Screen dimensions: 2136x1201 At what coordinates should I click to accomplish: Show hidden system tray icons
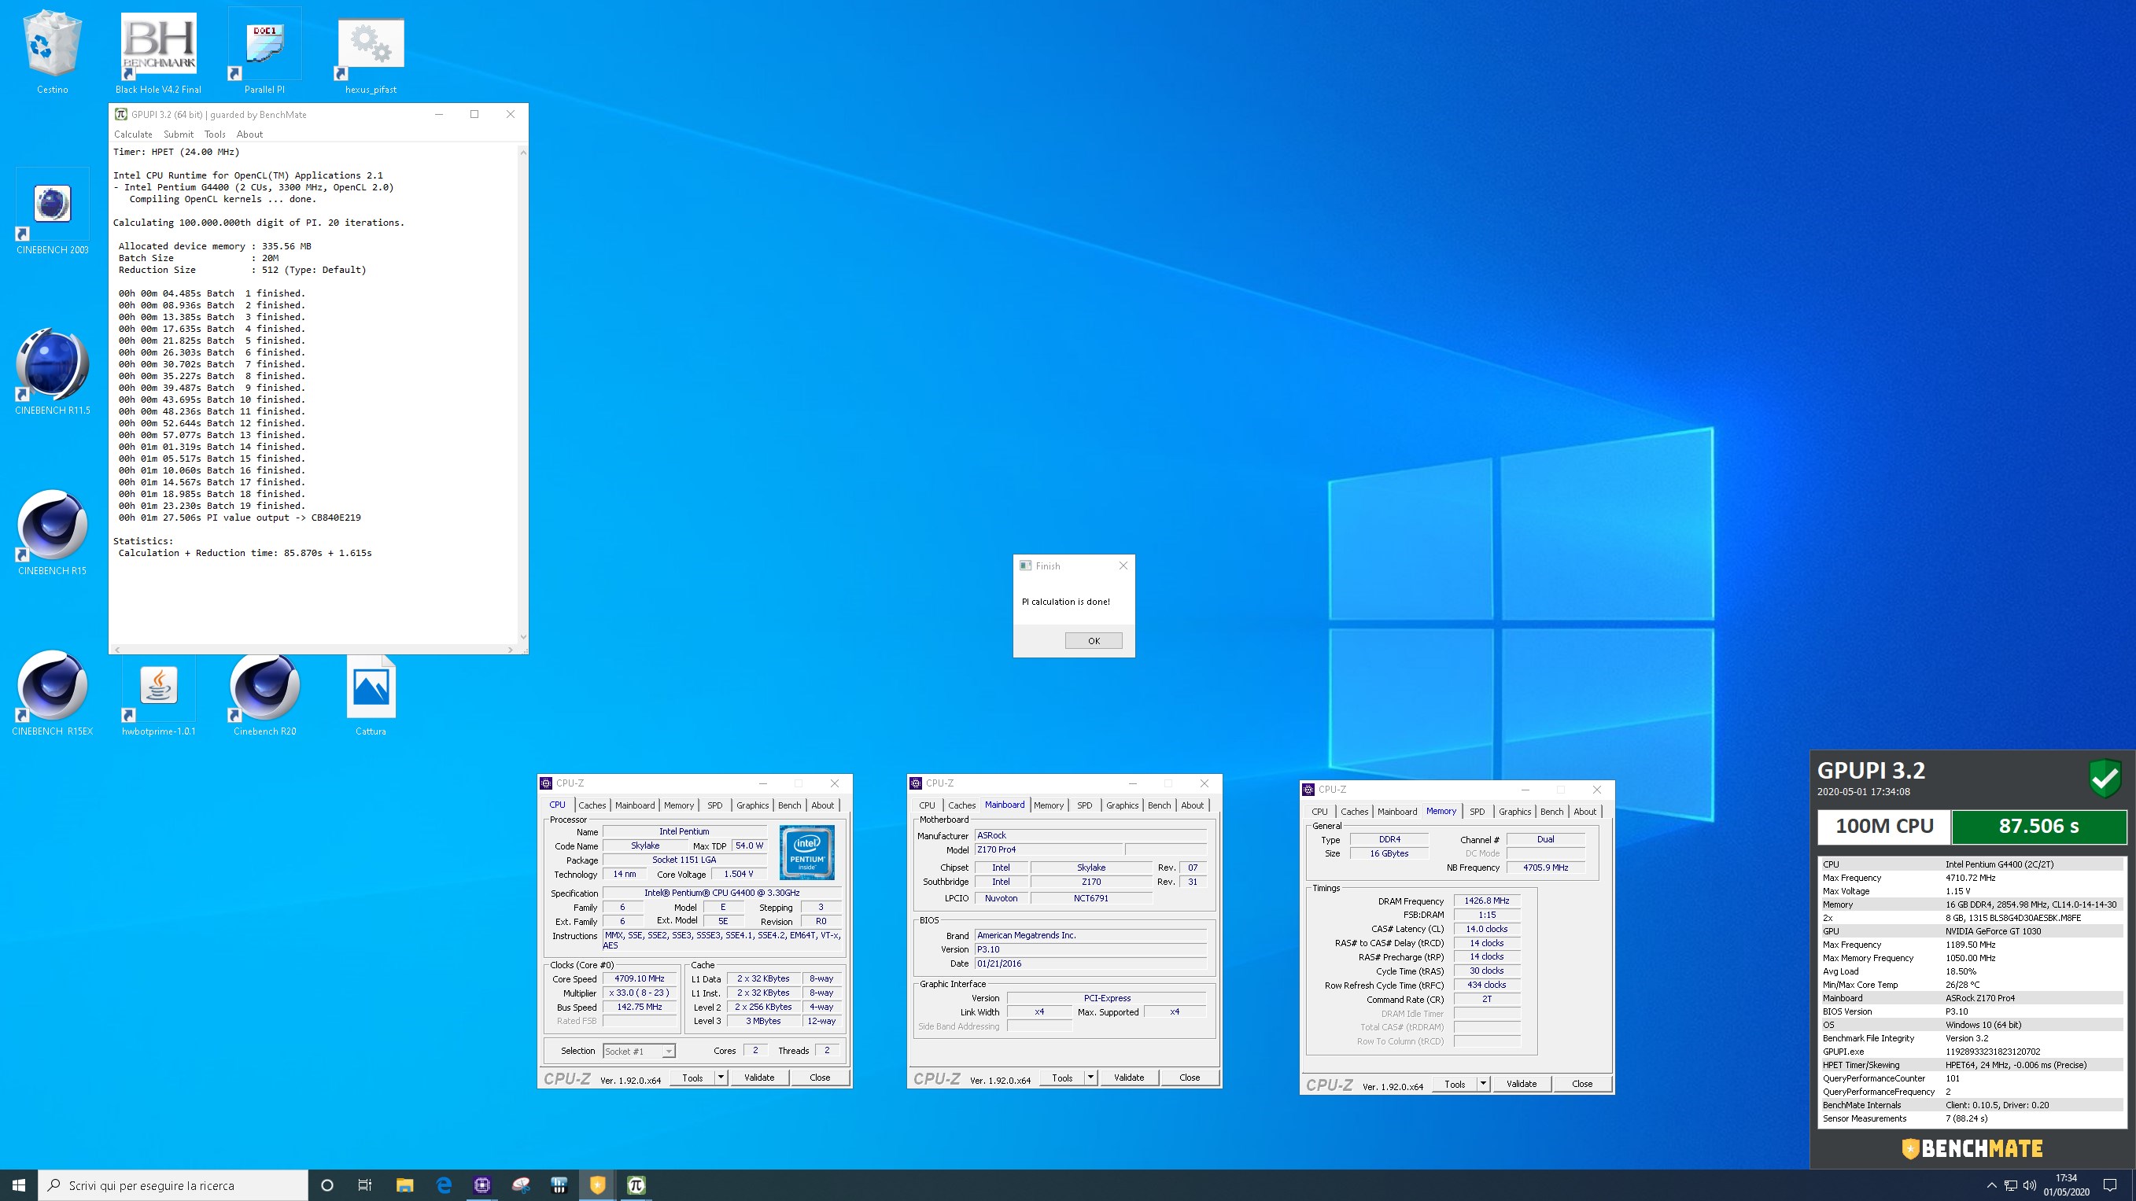click(x=1992, y=1185)
